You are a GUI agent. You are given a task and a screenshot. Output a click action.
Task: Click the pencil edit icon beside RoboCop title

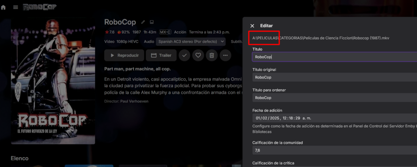click(143, 22)
